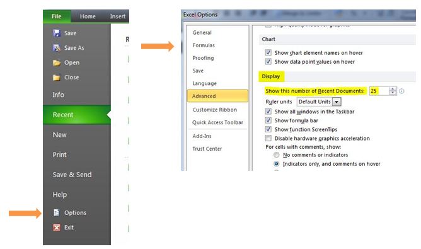Uncheck Show formula bar checkbox
421x249 pixels.
[268, 120]
